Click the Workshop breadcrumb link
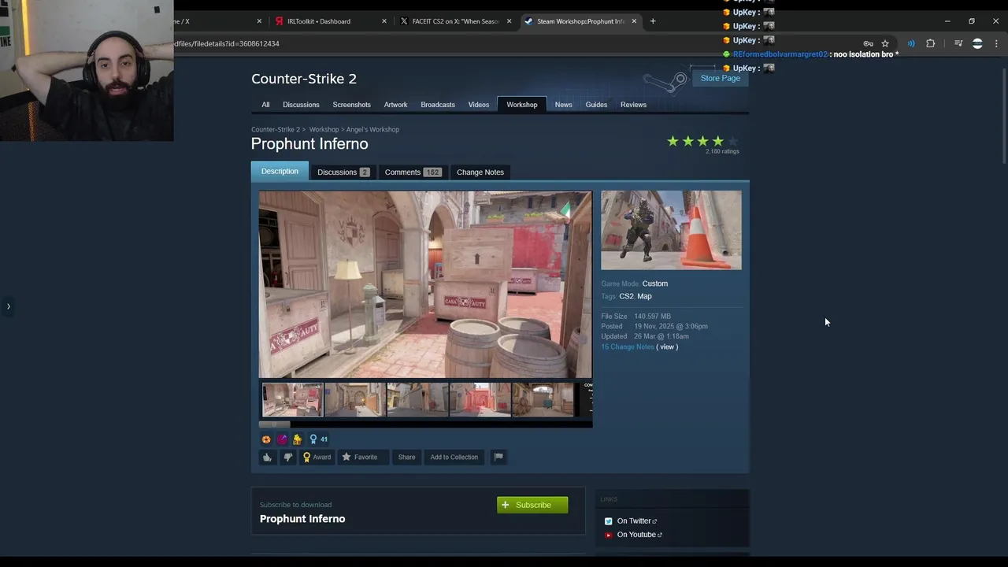Viewport: 1008px width, 567px height. (x=324, y=129)
